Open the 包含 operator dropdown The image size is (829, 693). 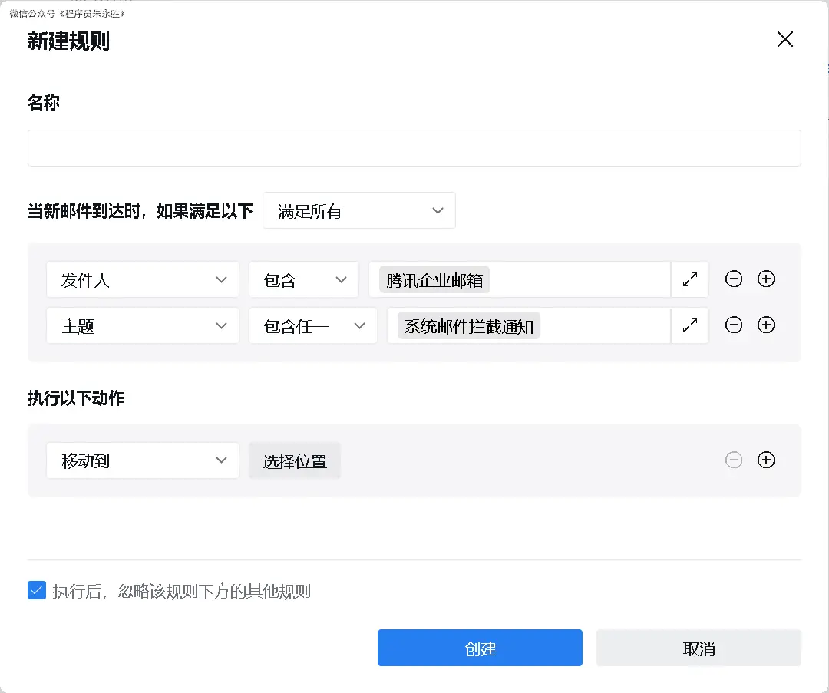click(x=303, y=280)
